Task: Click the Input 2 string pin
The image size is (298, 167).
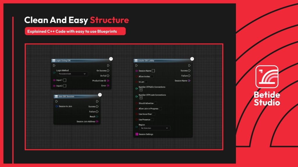Action: tap(54, 86)
